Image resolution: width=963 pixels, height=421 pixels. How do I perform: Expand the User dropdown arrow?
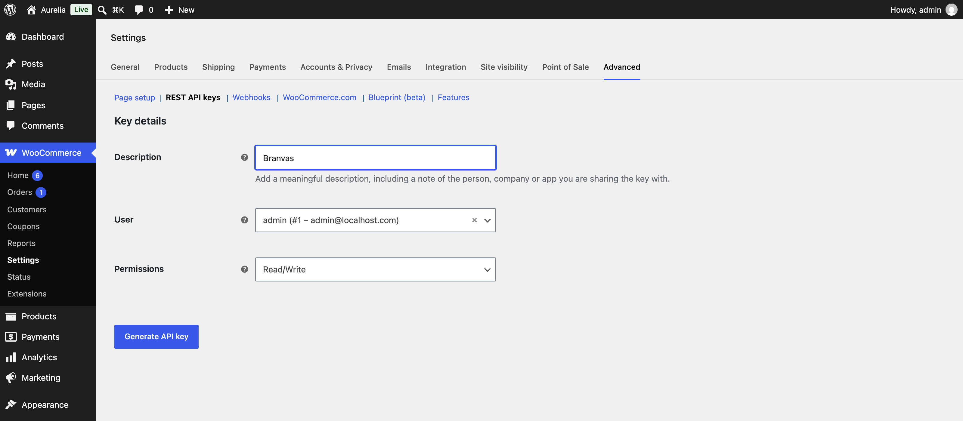(x=487, y=220)
